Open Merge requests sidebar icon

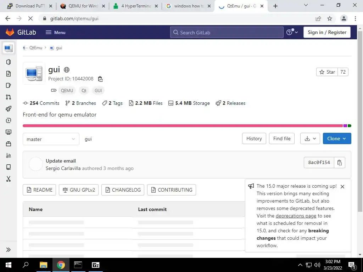coord(9,97)
